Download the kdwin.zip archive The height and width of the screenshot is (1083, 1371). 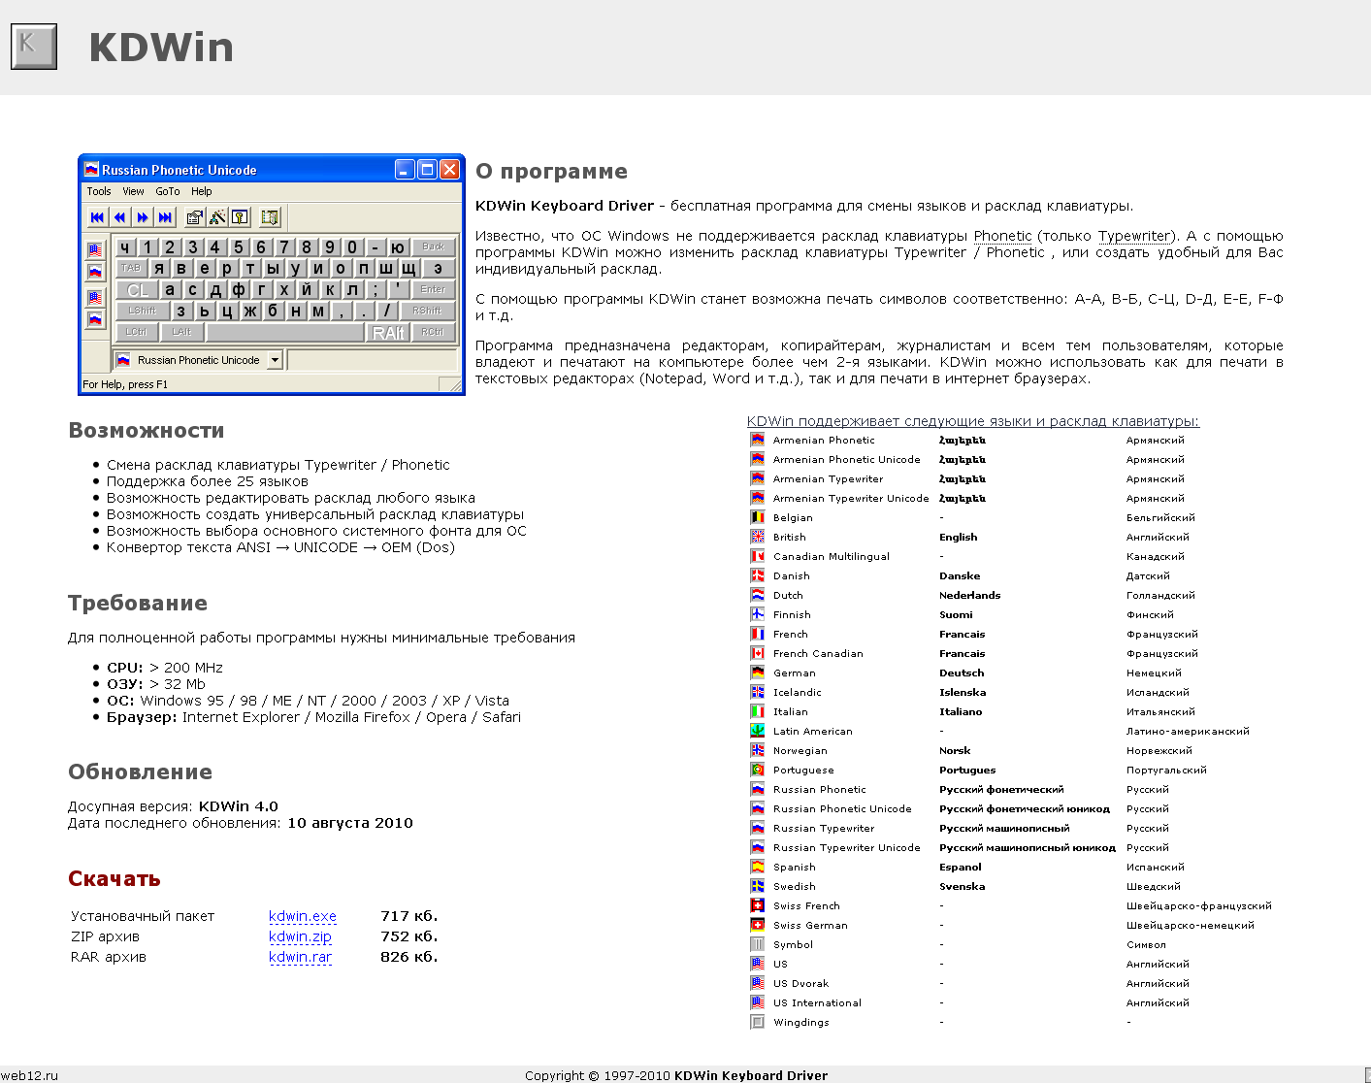[300, 936]
